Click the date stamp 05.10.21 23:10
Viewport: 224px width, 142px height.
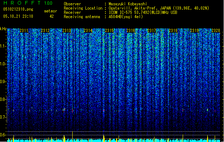[x=18, y=16]
